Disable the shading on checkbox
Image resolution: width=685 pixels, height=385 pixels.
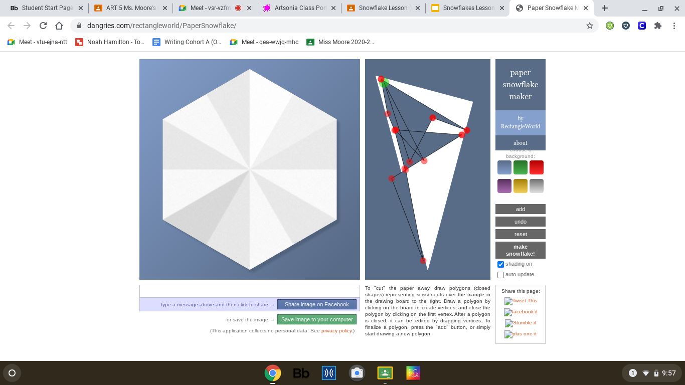tap(500, 264)
